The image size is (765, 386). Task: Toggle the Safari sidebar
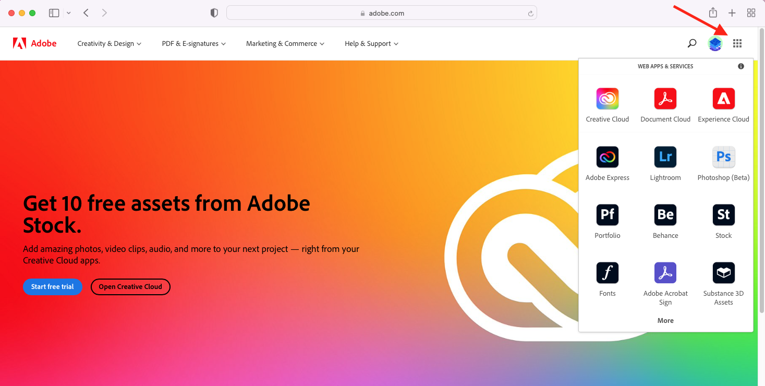[x=54, y=13]
